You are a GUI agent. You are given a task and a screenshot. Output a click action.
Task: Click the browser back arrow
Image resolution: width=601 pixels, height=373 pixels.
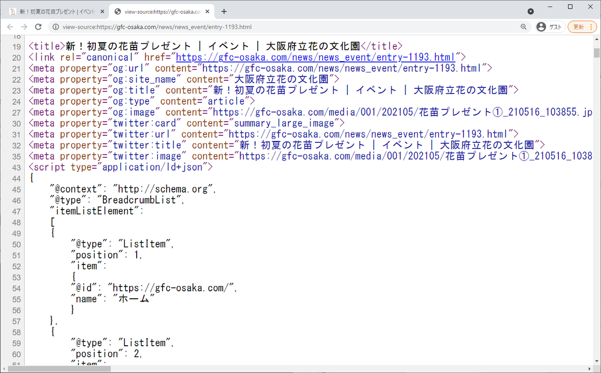[x=10, y=27]
